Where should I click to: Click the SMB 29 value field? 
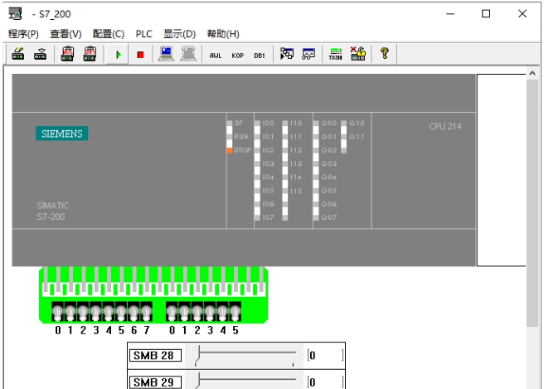[x=325, y=382]
